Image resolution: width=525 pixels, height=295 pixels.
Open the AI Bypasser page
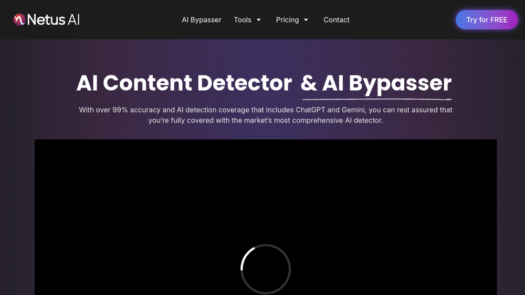pyautogui.click(x=202, y=20)
